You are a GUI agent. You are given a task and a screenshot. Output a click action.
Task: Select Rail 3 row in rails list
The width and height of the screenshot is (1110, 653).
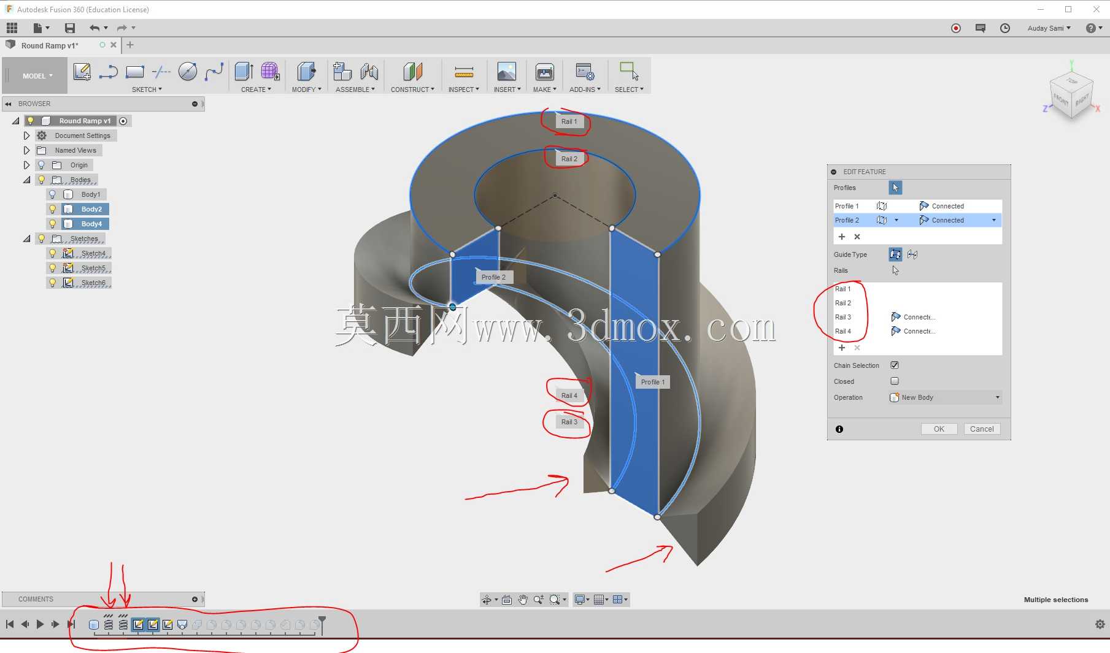(917, 317)
